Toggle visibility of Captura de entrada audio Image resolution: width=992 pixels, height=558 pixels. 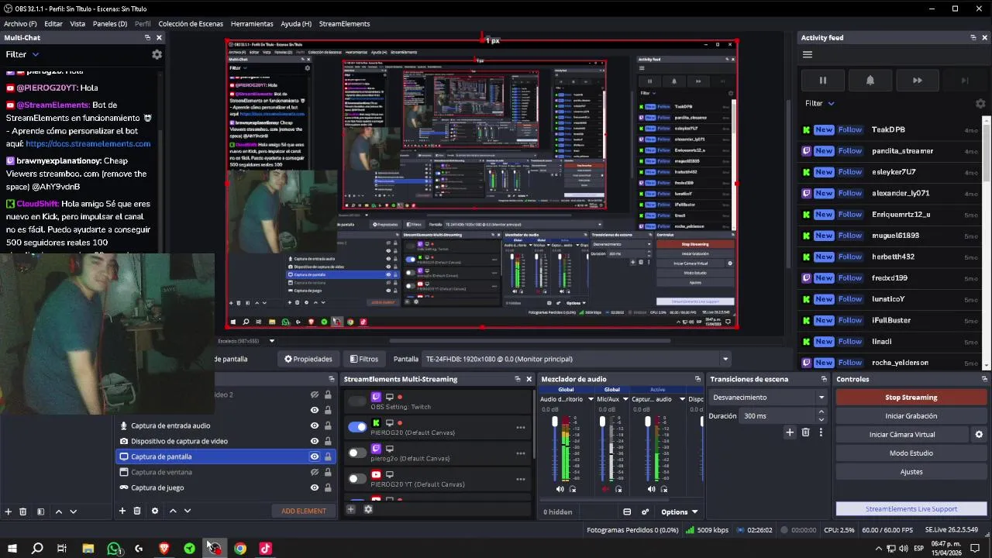coord(315,425)
